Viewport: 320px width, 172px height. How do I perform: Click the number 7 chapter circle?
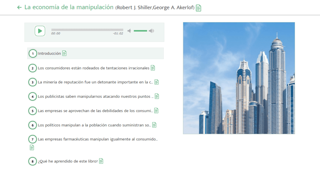tap(32, 139)
